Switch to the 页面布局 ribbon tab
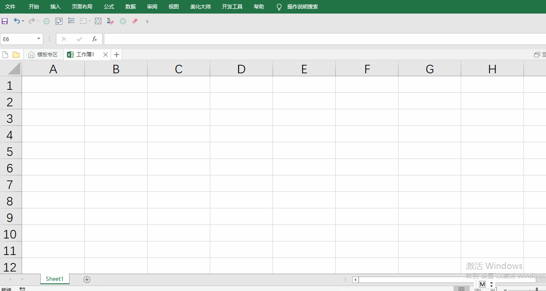The width and height of the screenshot is (546, 291). (82, 7)
